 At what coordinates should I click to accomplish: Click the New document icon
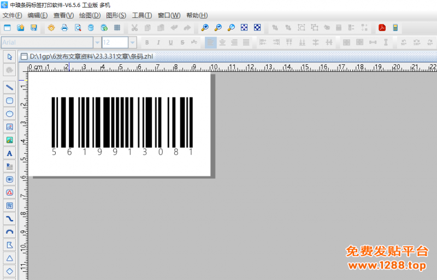tap(7, 28)
